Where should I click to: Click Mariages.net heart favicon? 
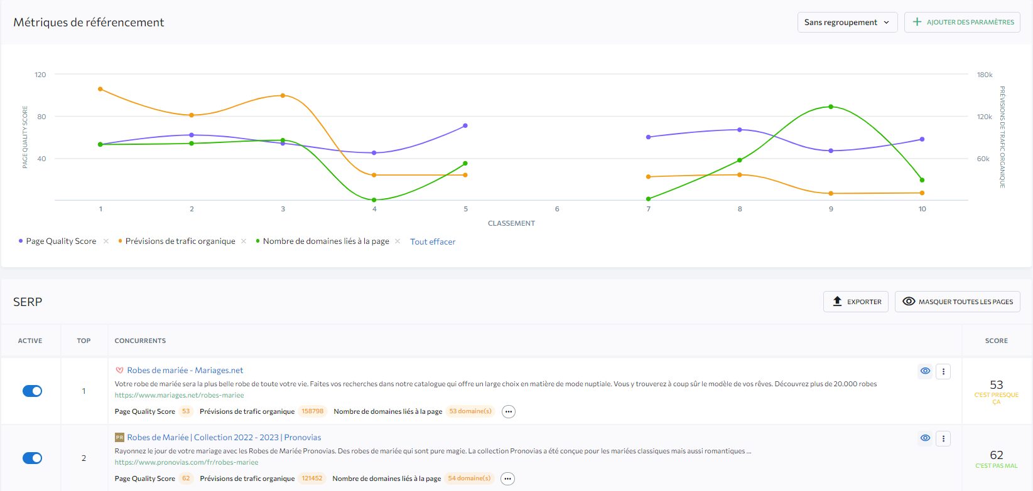coord(119,371)
